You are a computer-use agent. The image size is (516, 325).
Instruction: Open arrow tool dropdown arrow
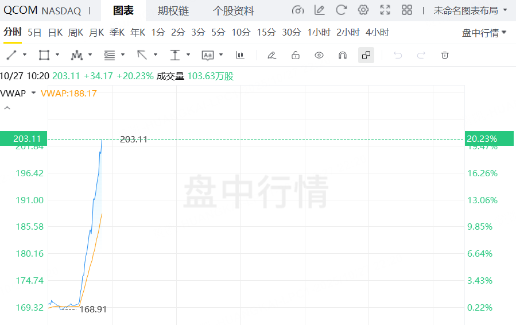click(156, 55)
